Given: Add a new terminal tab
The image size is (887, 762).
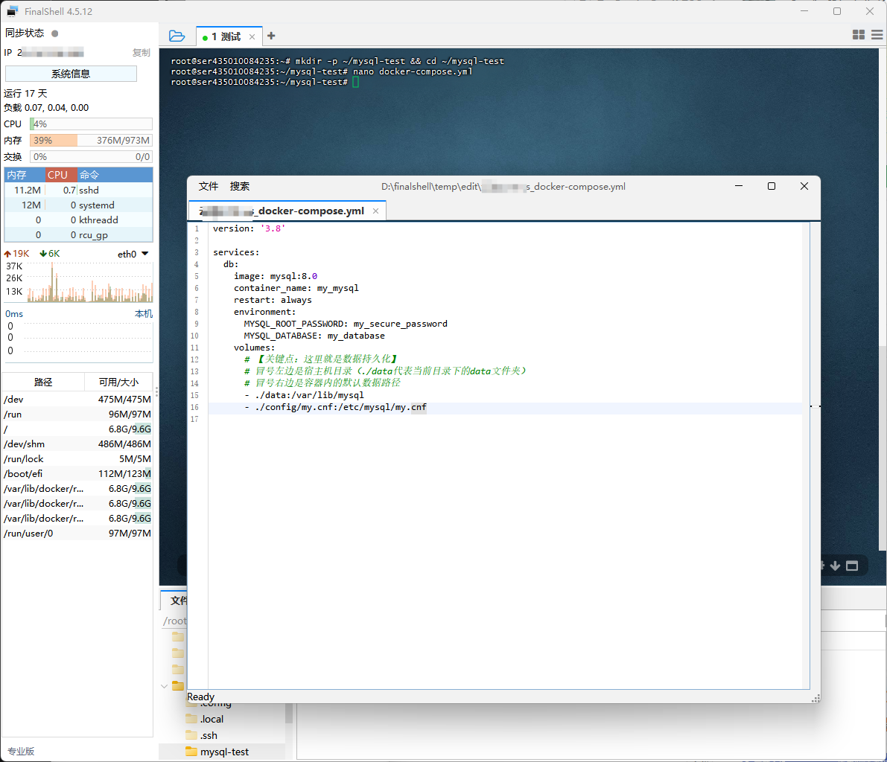Looking at the screenshot, I should click(x=271, y=36).
